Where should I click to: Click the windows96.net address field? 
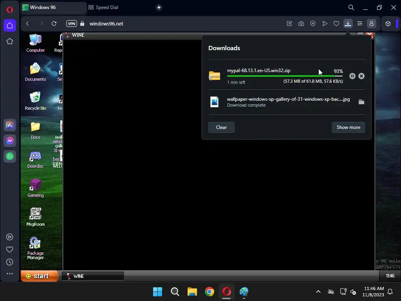106,24
